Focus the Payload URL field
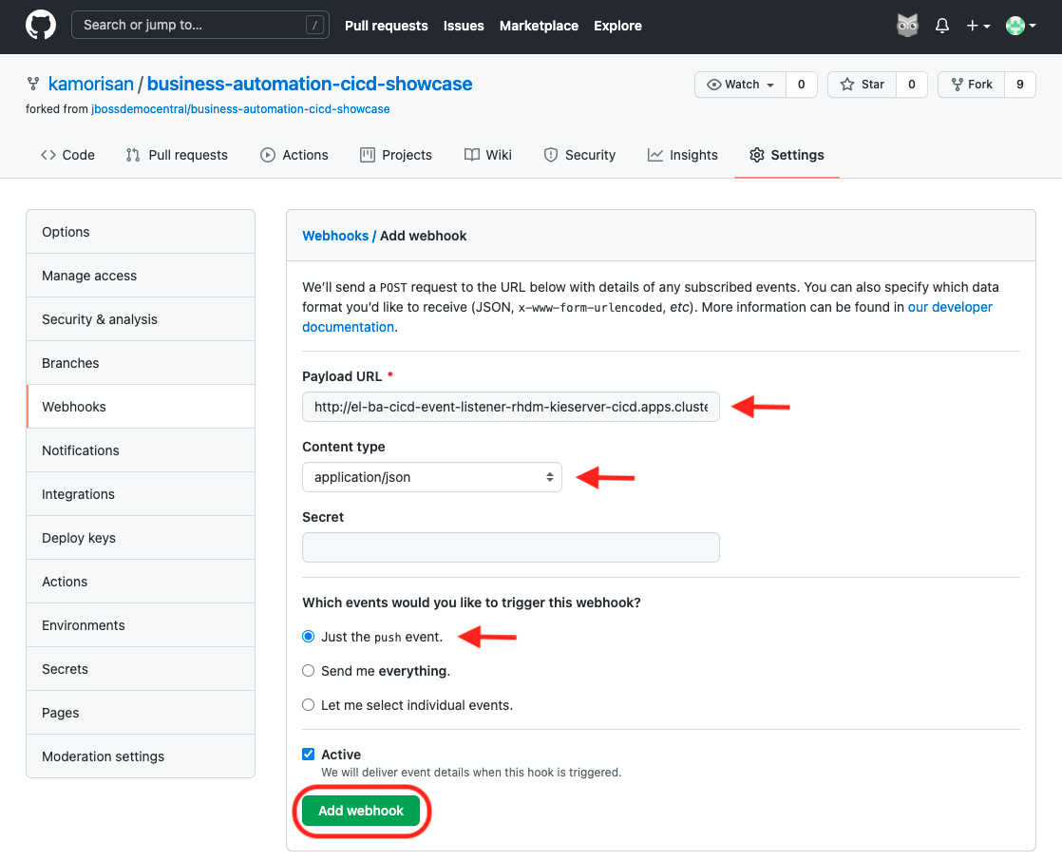 tap(511, 407)
